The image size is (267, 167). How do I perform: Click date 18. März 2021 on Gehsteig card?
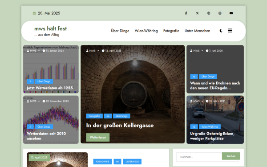(x=215, y=101)
